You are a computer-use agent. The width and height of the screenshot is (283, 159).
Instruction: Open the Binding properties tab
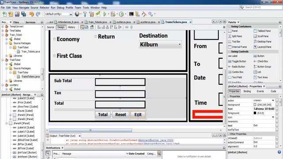[247, 91]
